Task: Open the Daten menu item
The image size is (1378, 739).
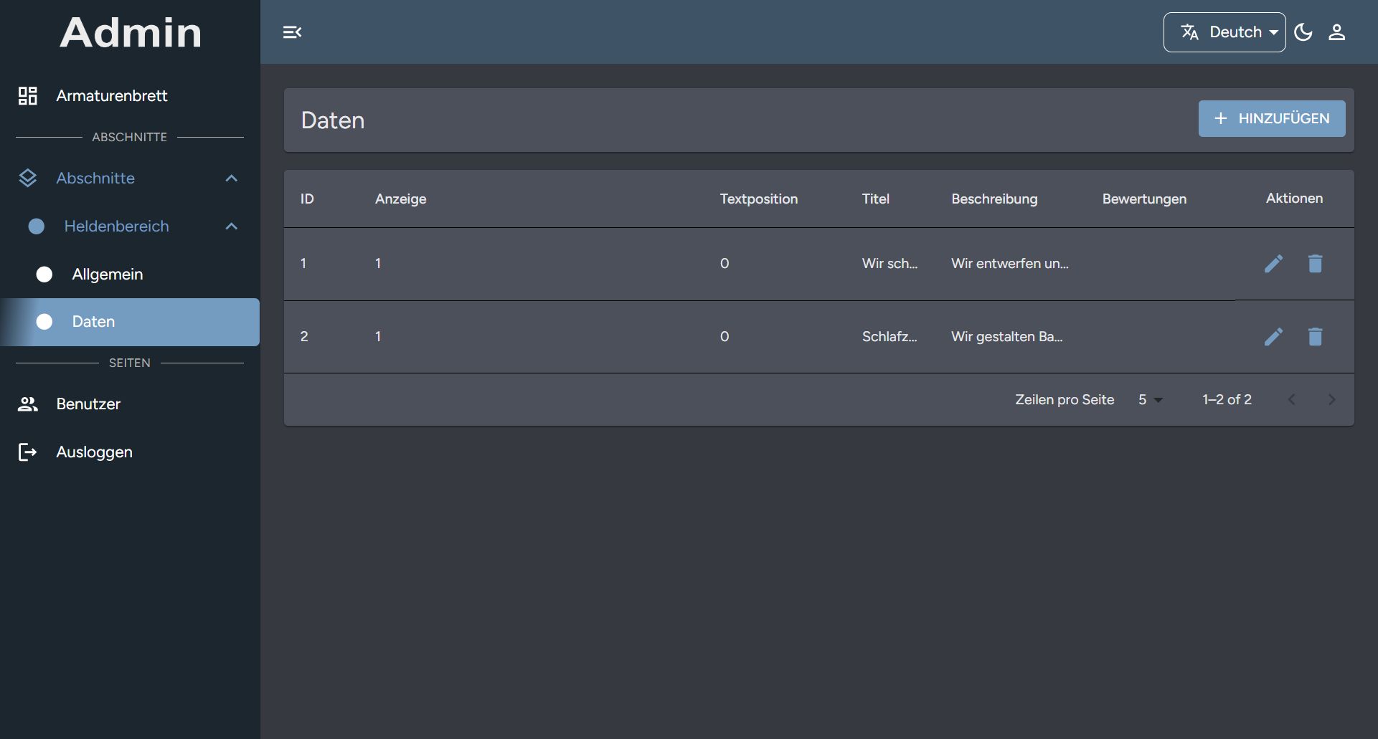Action: click(93, 322)
